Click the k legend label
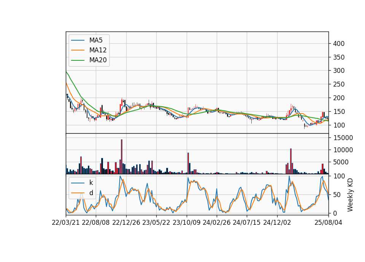Screen dimensions: 365x262 (x=91, y=183)
